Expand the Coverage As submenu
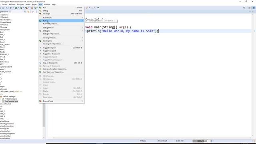 (x=83, y=41)
